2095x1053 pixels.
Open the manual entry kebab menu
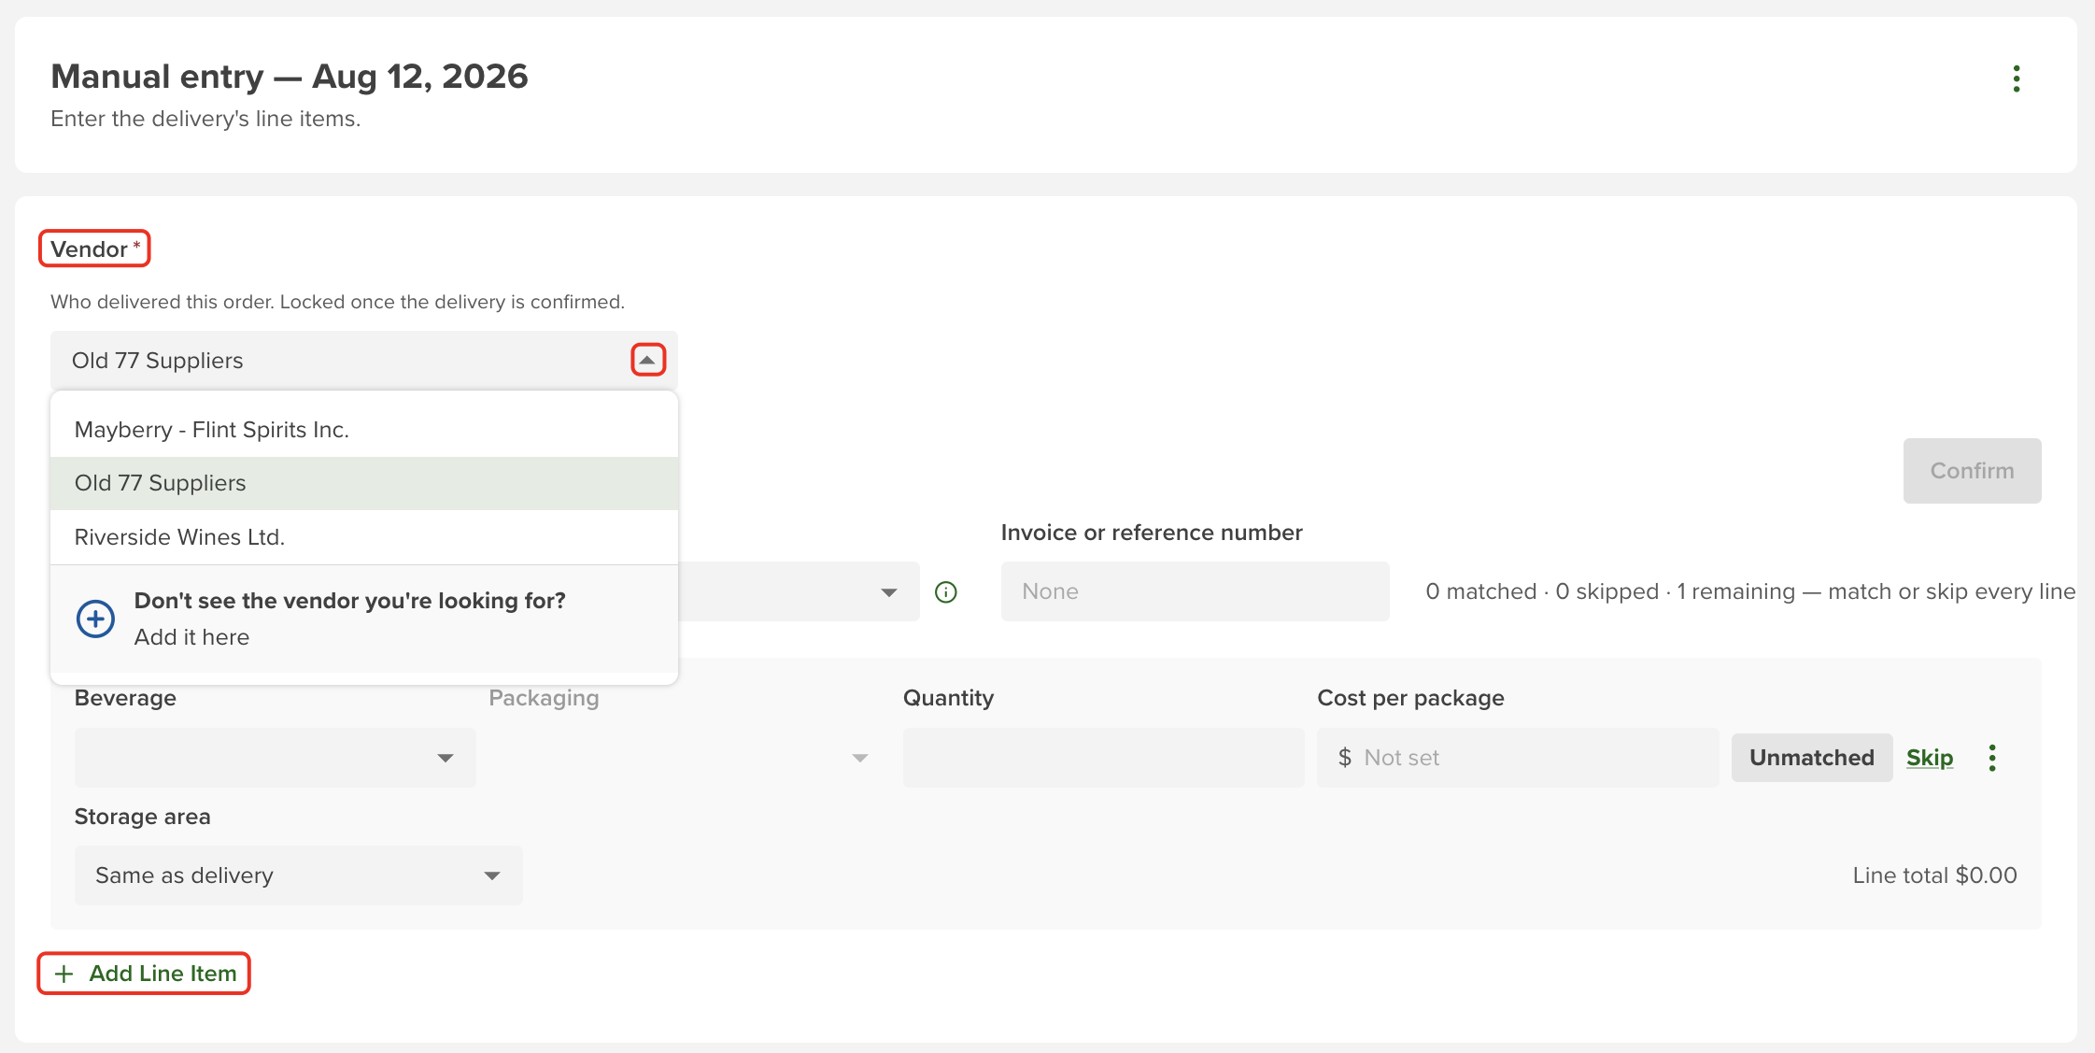(x=2017, y=78)
